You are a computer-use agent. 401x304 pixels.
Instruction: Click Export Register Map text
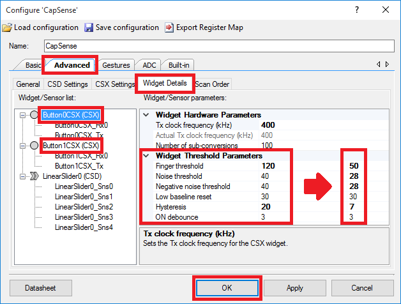click(x=209, y=27)
